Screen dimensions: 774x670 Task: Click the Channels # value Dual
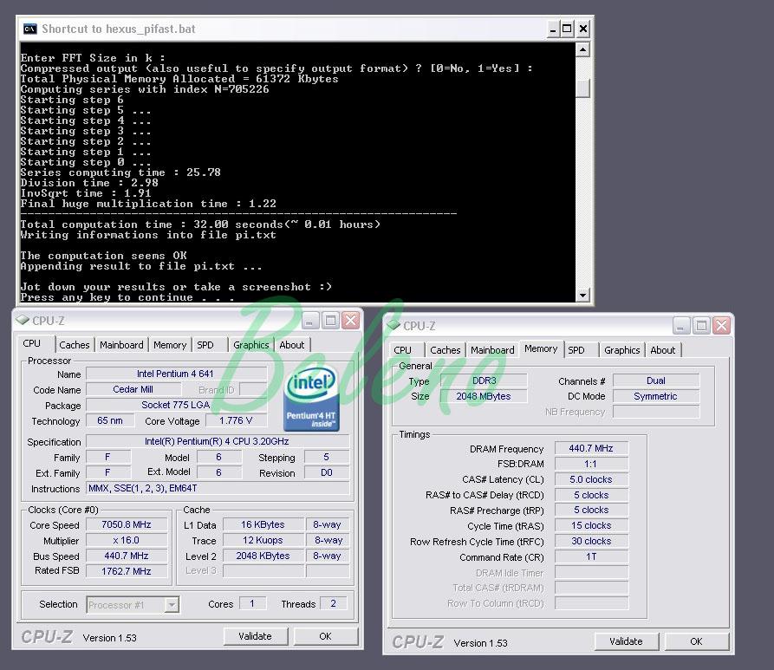pyautogui.click(x=656, y=381)
